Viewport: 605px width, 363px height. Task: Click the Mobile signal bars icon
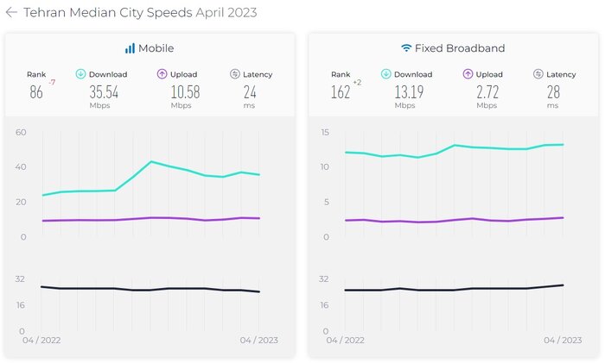[130, 48]
